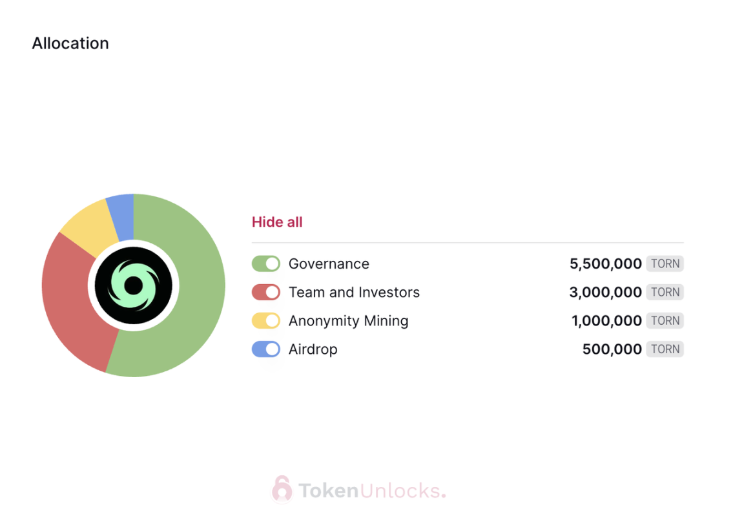Click the Anonymity Mining legend label
This screenshot has width=744, height=516.
(x=348, y=321)
